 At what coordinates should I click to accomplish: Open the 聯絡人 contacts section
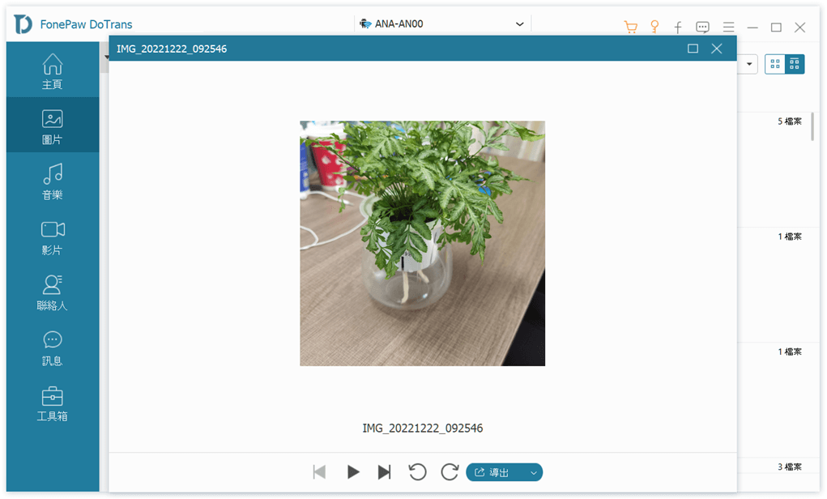[53, 292]
